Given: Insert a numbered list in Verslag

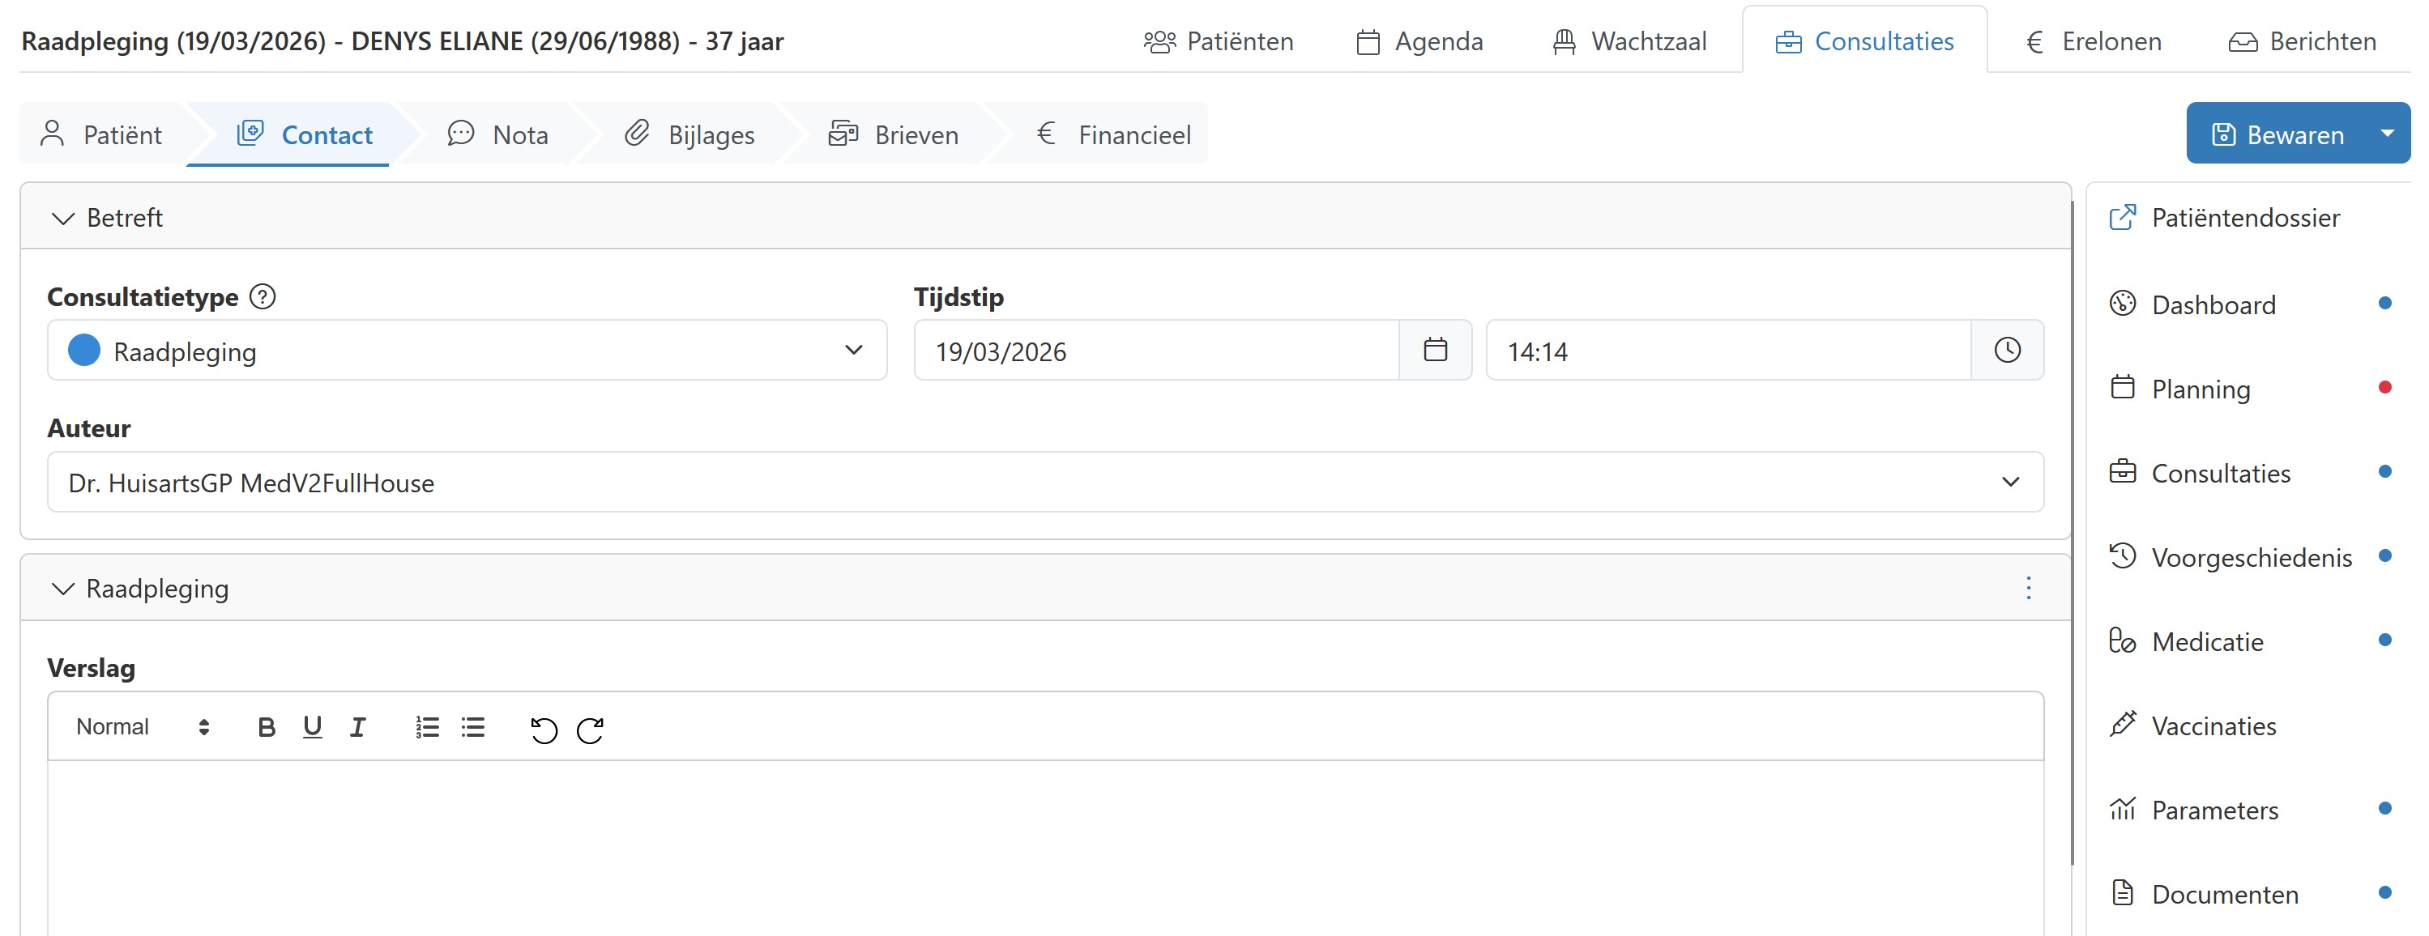Looking at the screenshot, I should (x=427, y=727).
